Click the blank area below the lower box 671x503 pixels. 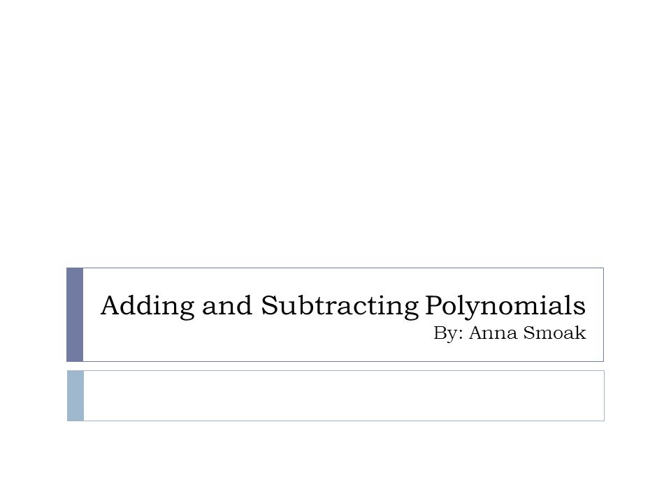pyautogui.click(x=335, y=462)
